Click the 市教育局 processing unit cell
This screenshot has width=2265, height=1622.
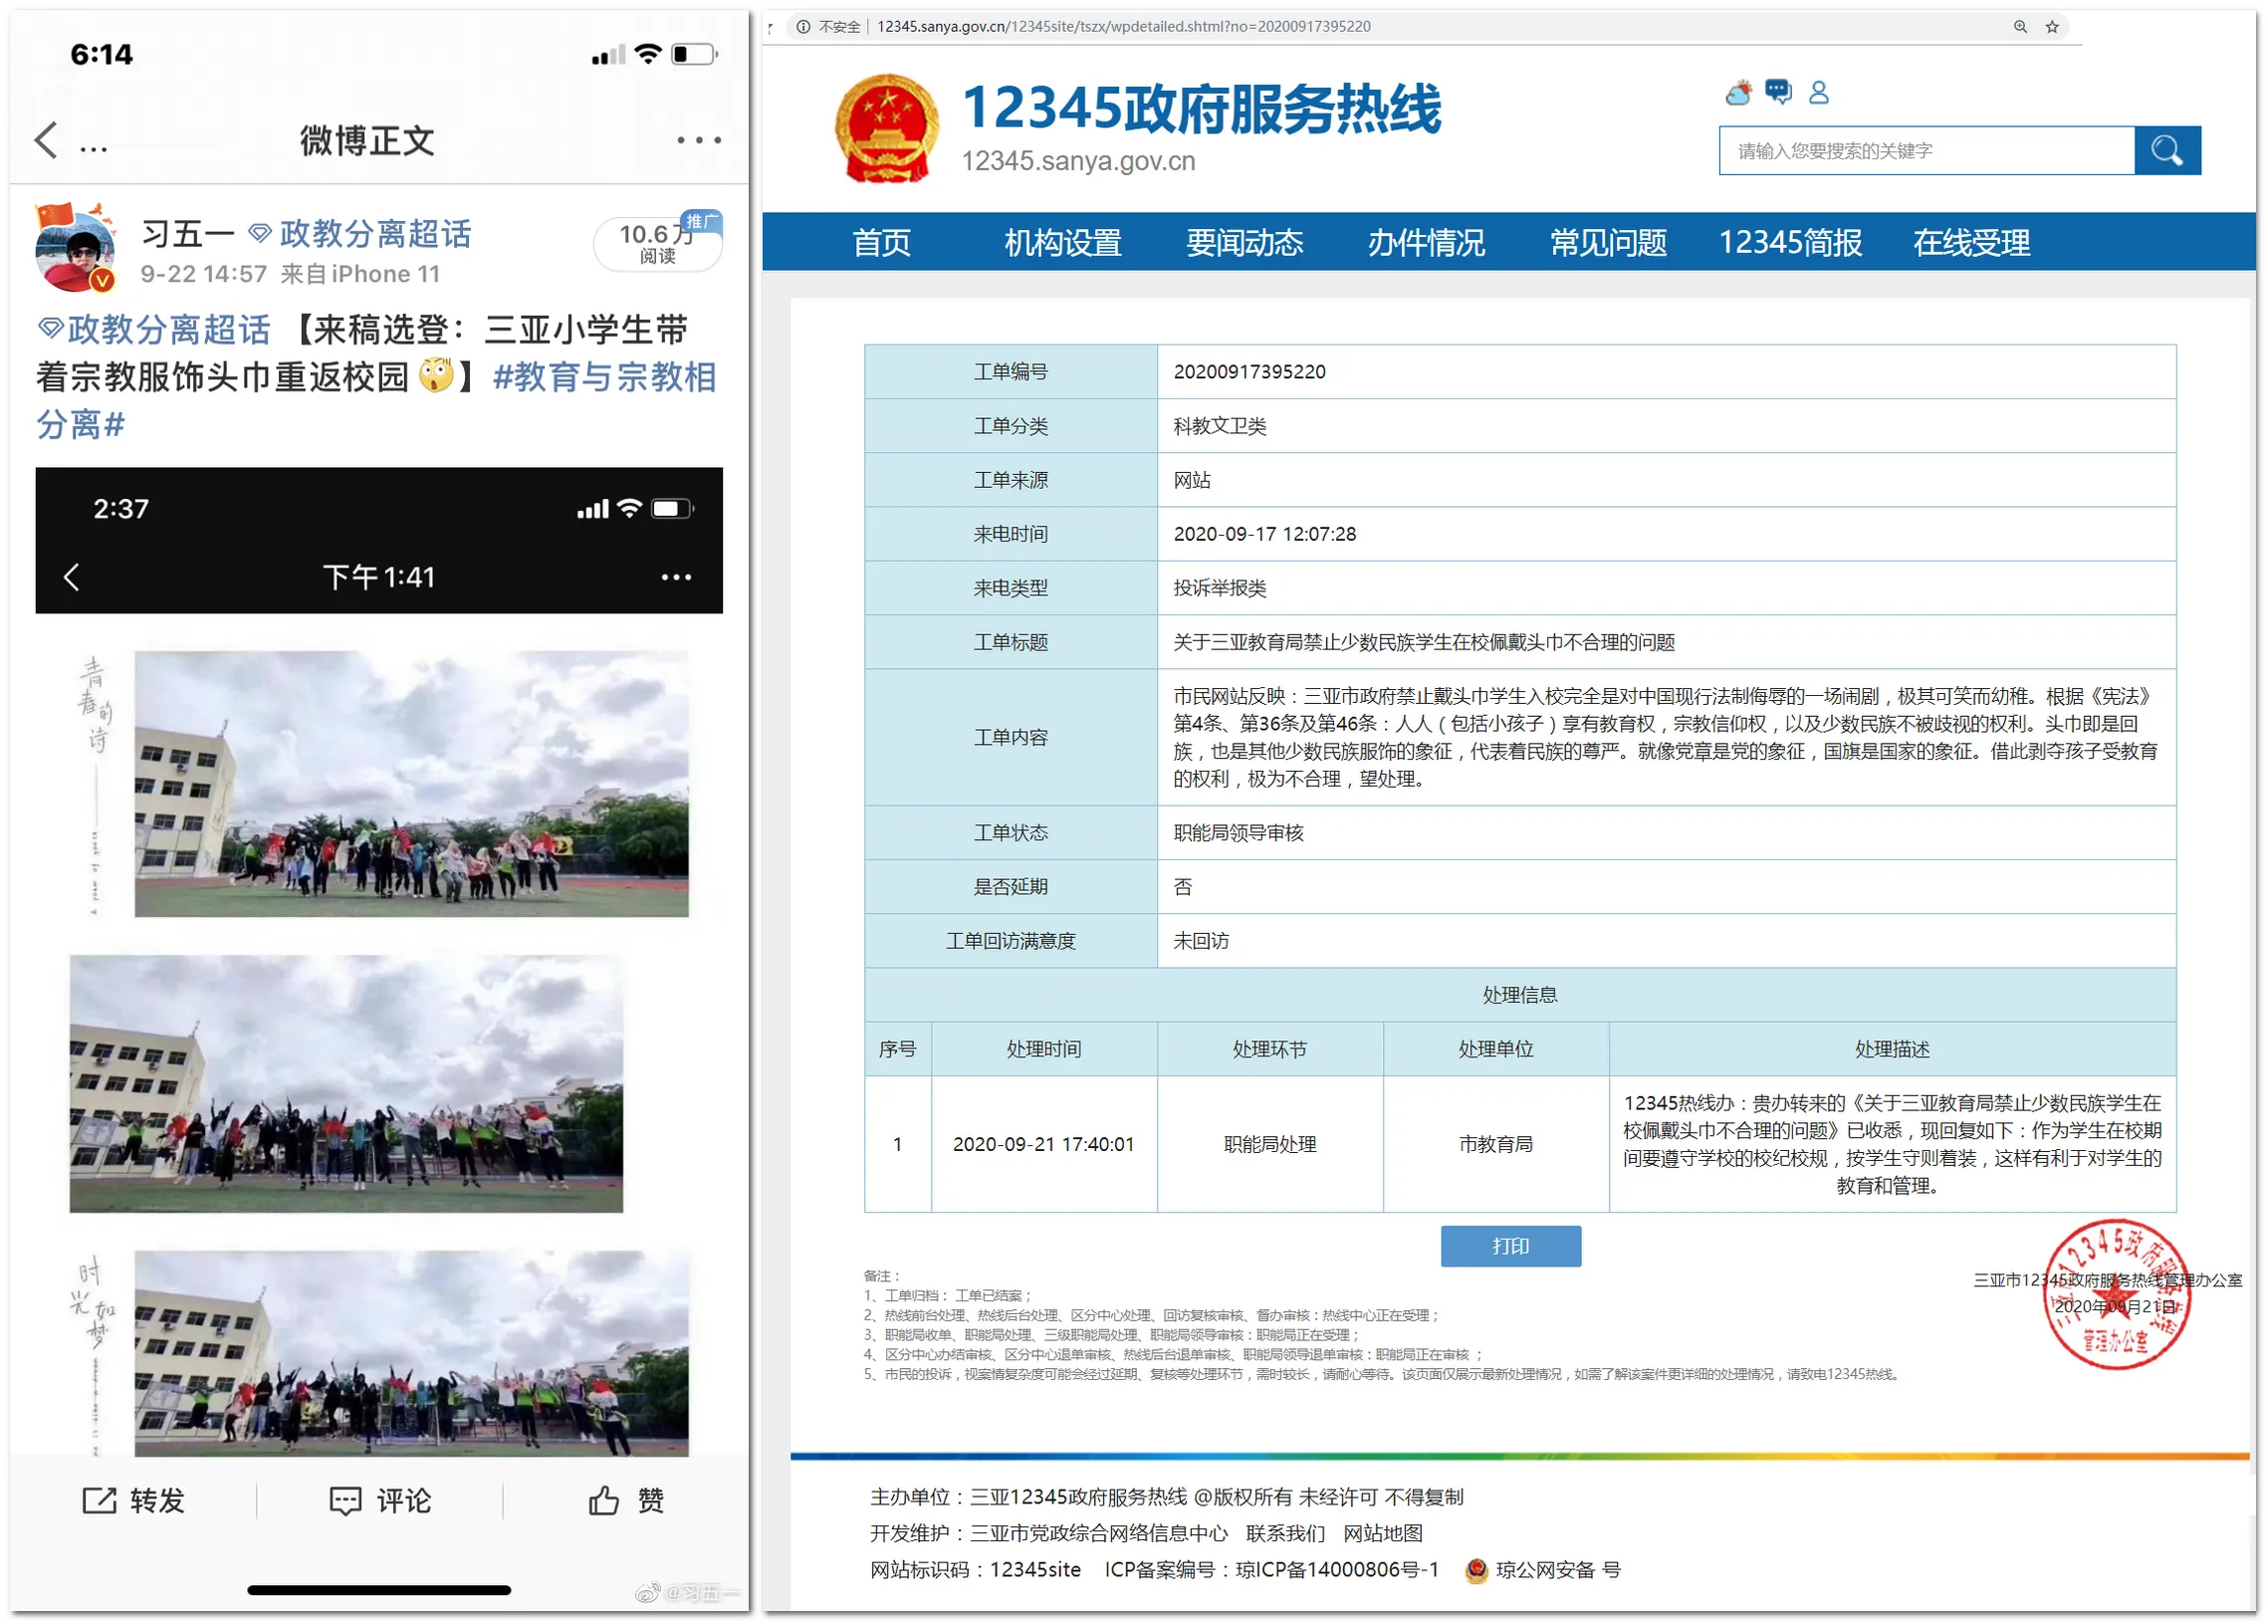coord(1495,1144)
